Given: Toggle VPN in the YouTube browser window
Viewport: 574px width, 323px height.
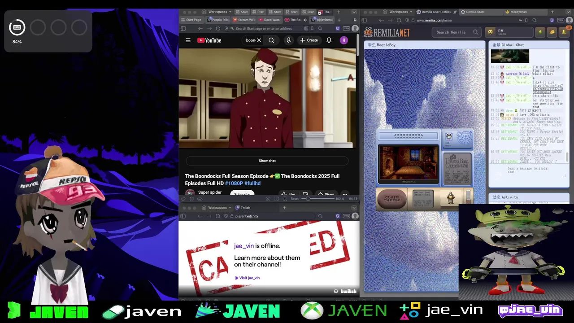Looking at the screenshot, I should (346, 28).
